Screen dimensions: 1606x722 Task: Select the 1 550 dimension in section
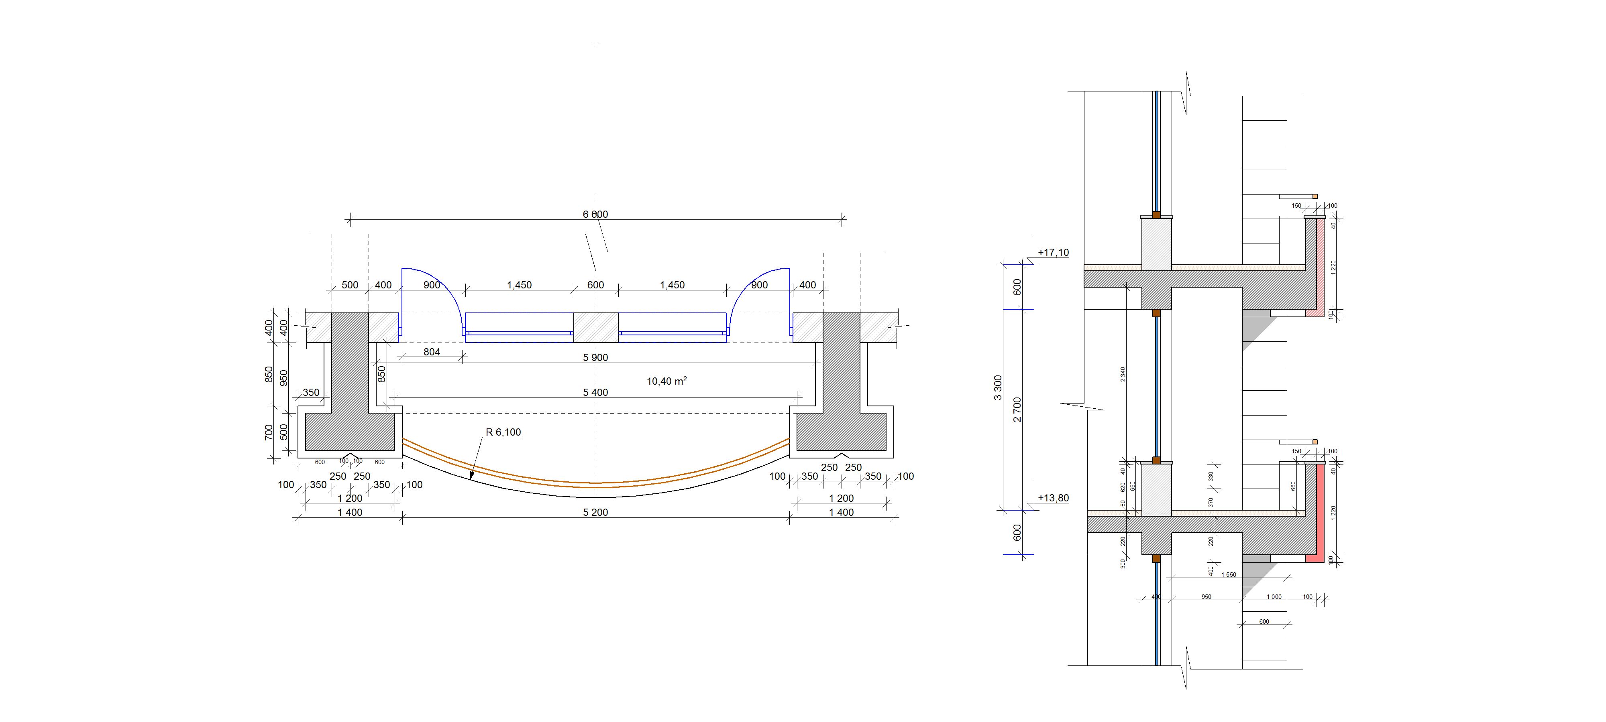(1228, 574)
